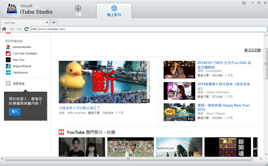Open the feedback icon in title bar
The image size is (268, 166).
click(x=244, y=3)
